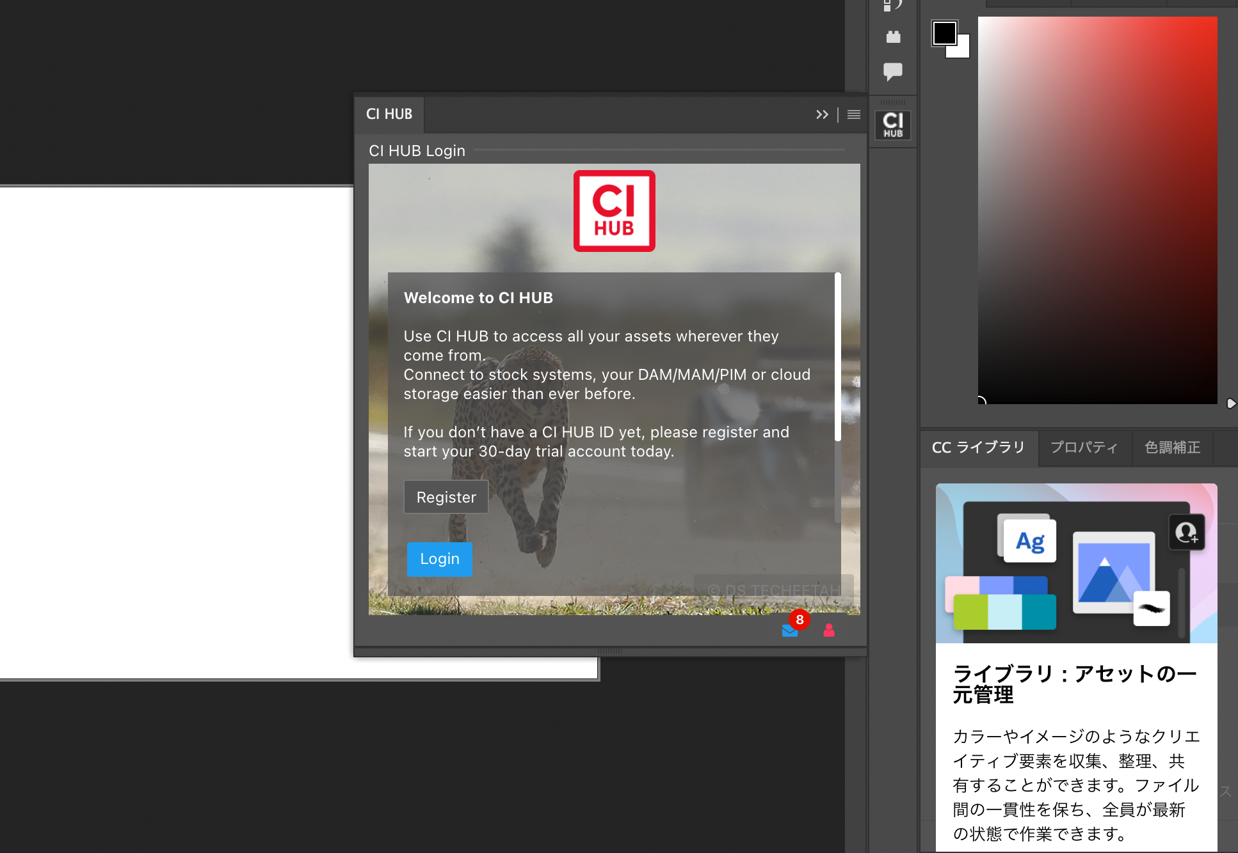The height and width of the screenshot is (853, 1238).
Task: Click the "CI HUB Login" section title
Action: 417,151
